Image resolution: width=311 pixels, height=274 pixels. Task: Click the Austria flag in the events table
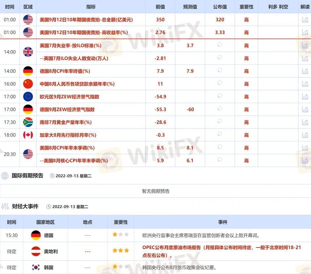(x=35, y=251)
